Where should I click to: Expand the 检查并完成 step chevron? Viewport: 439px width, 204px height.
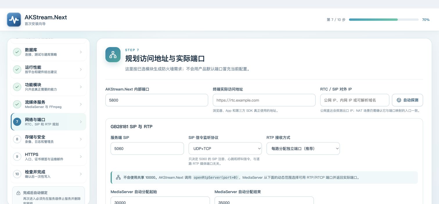point(81,174)
